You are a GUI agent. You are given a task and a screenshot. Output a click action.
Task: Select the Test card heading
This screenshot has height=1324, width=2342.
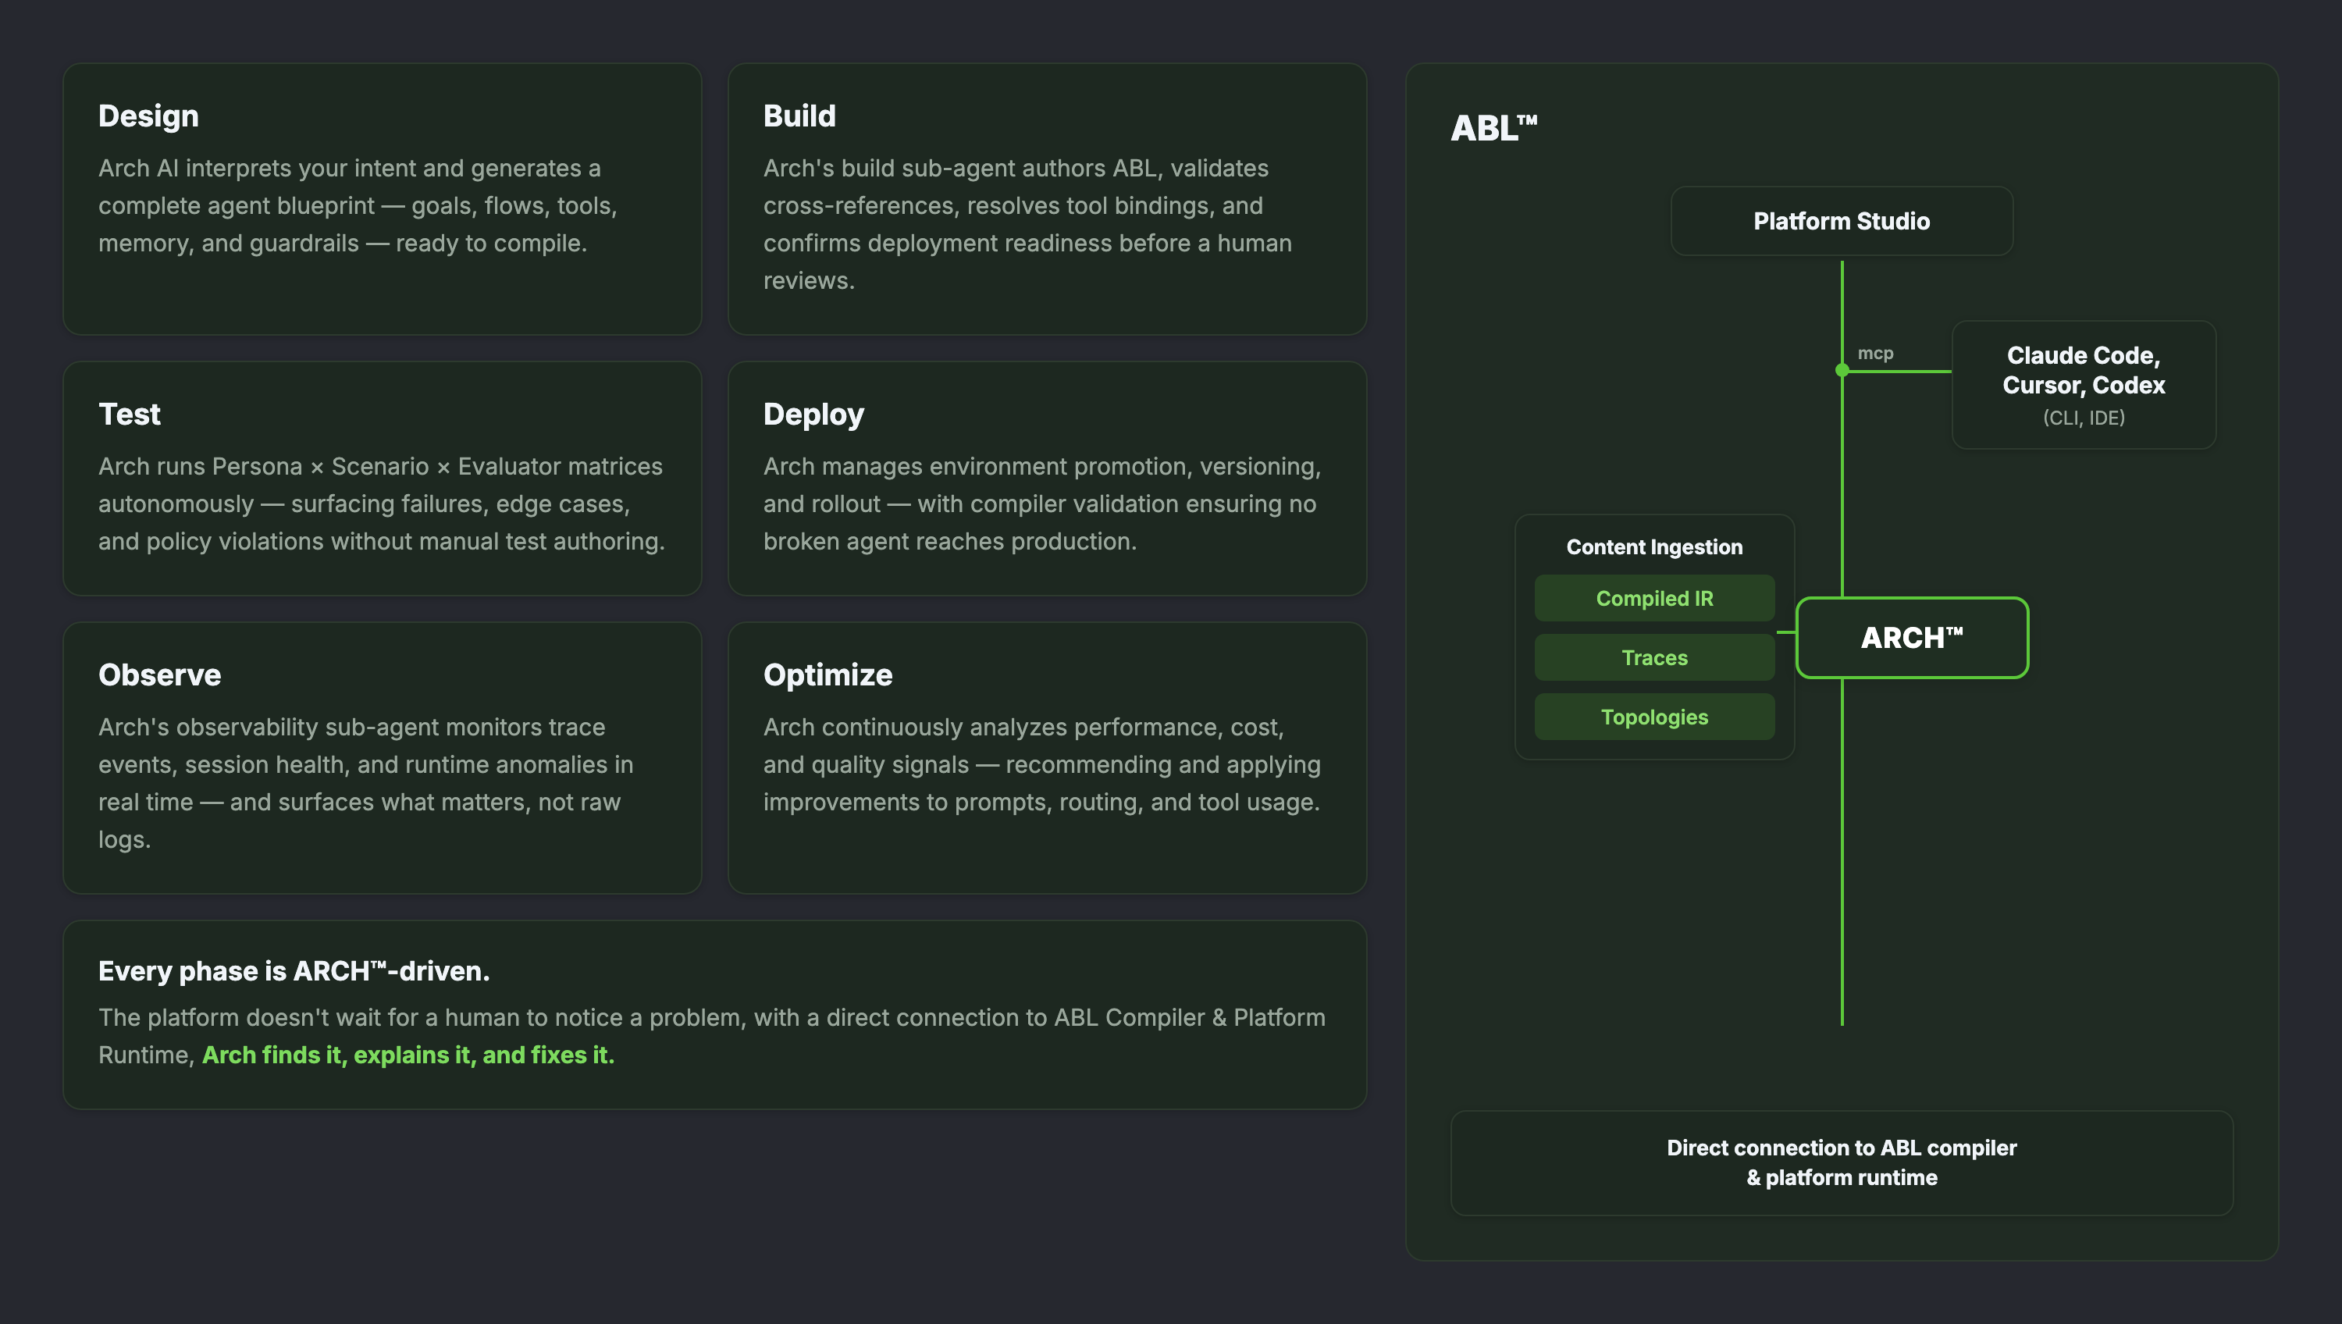[129, 415]
